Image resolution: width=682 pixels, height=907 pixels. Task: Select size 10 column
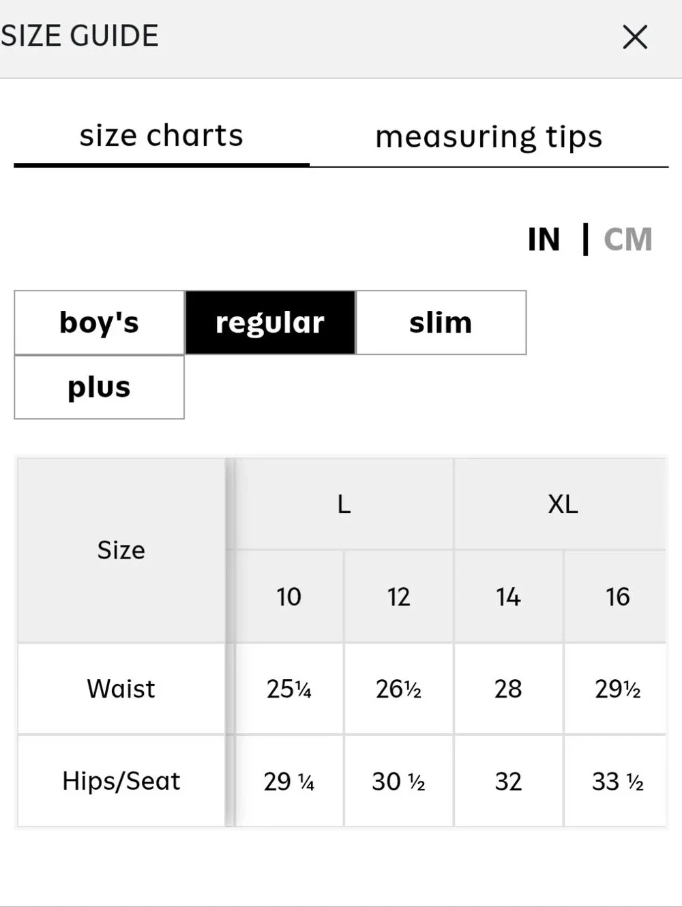(289, 597)
